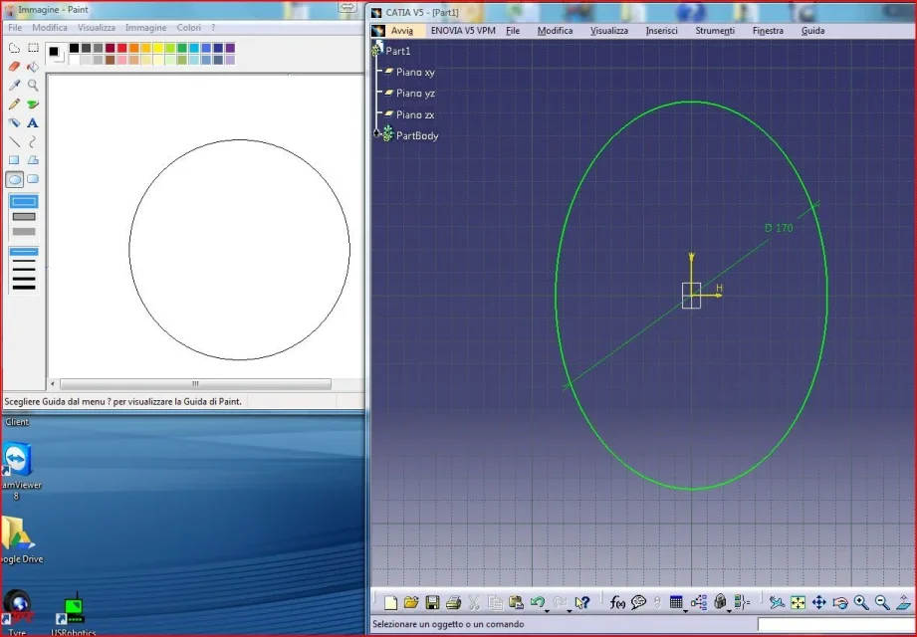Open the Paint File menu
Screen dimensions: 917x637
[15, 28]
